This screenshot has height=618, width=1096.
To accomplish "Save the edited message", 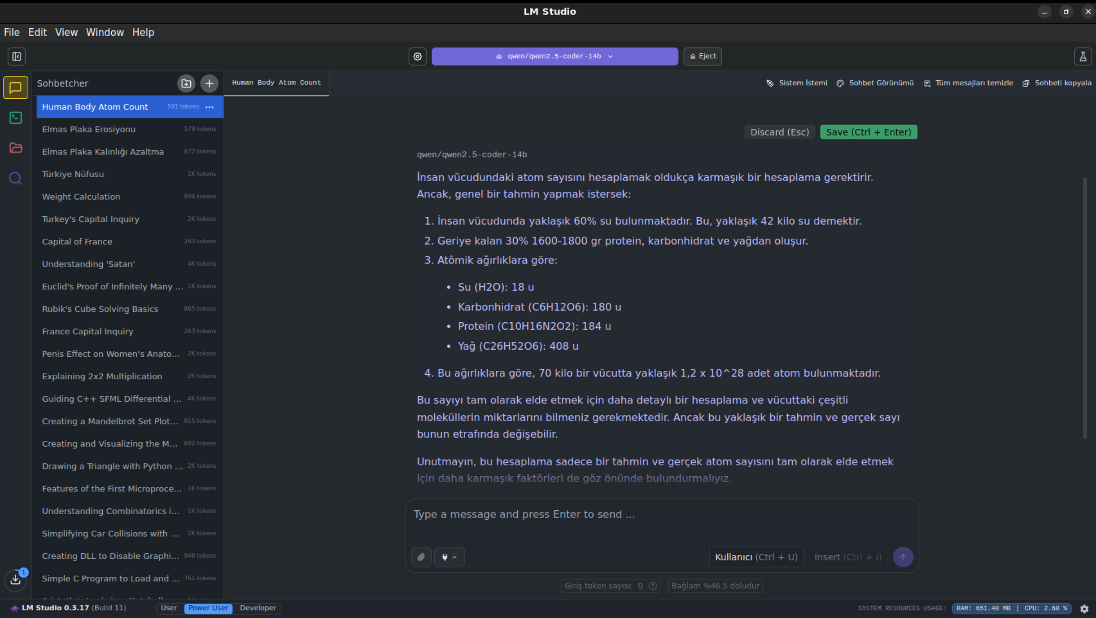I will (x=868, y=132).
